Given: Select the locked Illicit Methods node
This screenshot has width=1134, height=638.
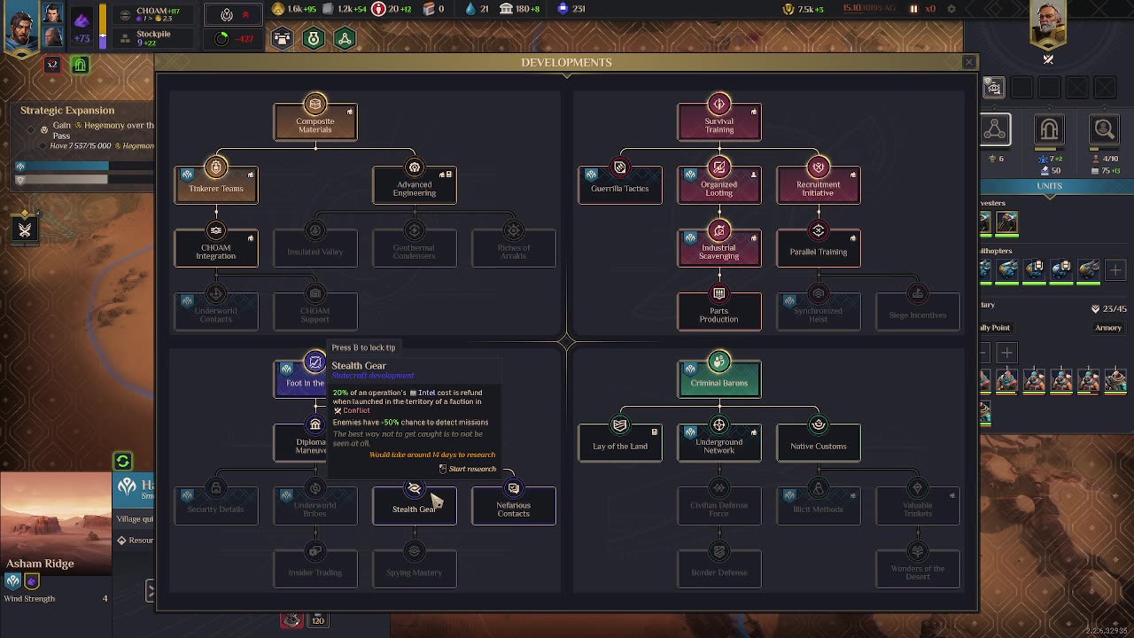Looking at the screenshot, I should [819, 506].
